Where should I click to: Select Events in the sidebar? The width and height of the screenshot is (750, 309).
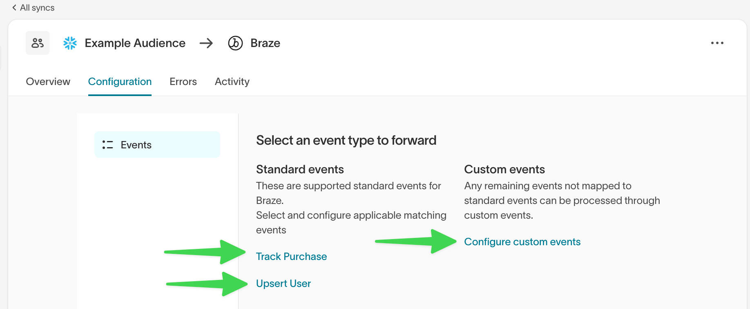tap(157, 145)
